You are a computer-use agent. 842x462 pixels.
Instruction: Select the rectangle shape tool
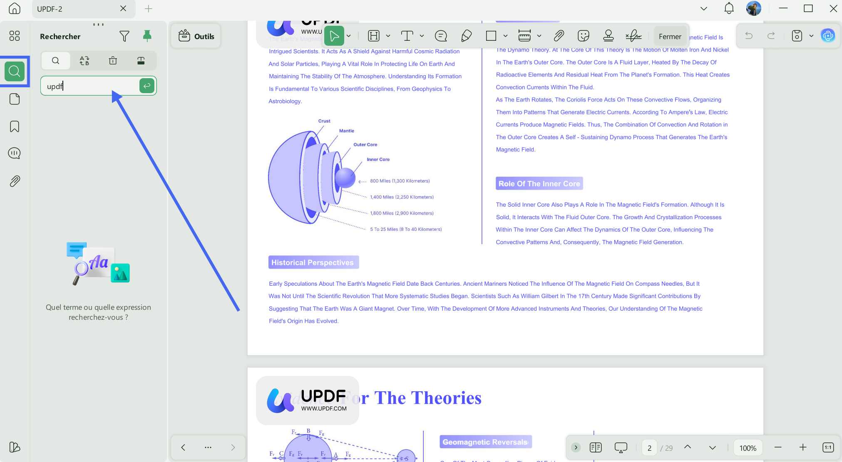[x=491, y=36]
